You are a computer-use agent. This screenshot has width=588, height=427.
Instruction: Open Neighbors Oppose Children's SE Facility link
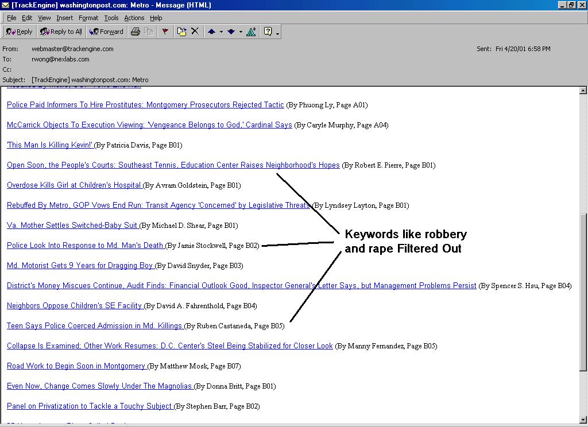click(x=75, y=305)
